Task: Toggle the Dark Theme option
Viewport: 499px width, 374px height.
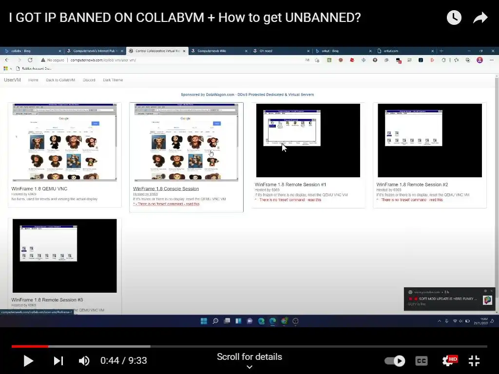Action: click(x=113, y=80)
